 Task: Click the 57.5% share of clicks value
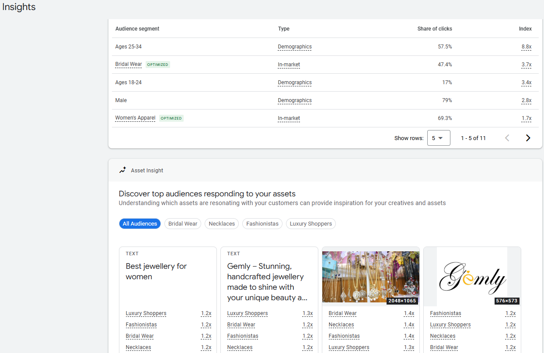point(445,47)
